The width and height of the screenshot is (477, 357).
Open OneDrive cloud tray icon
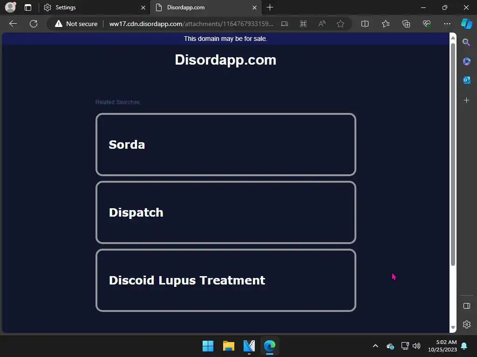click(390, 346)
